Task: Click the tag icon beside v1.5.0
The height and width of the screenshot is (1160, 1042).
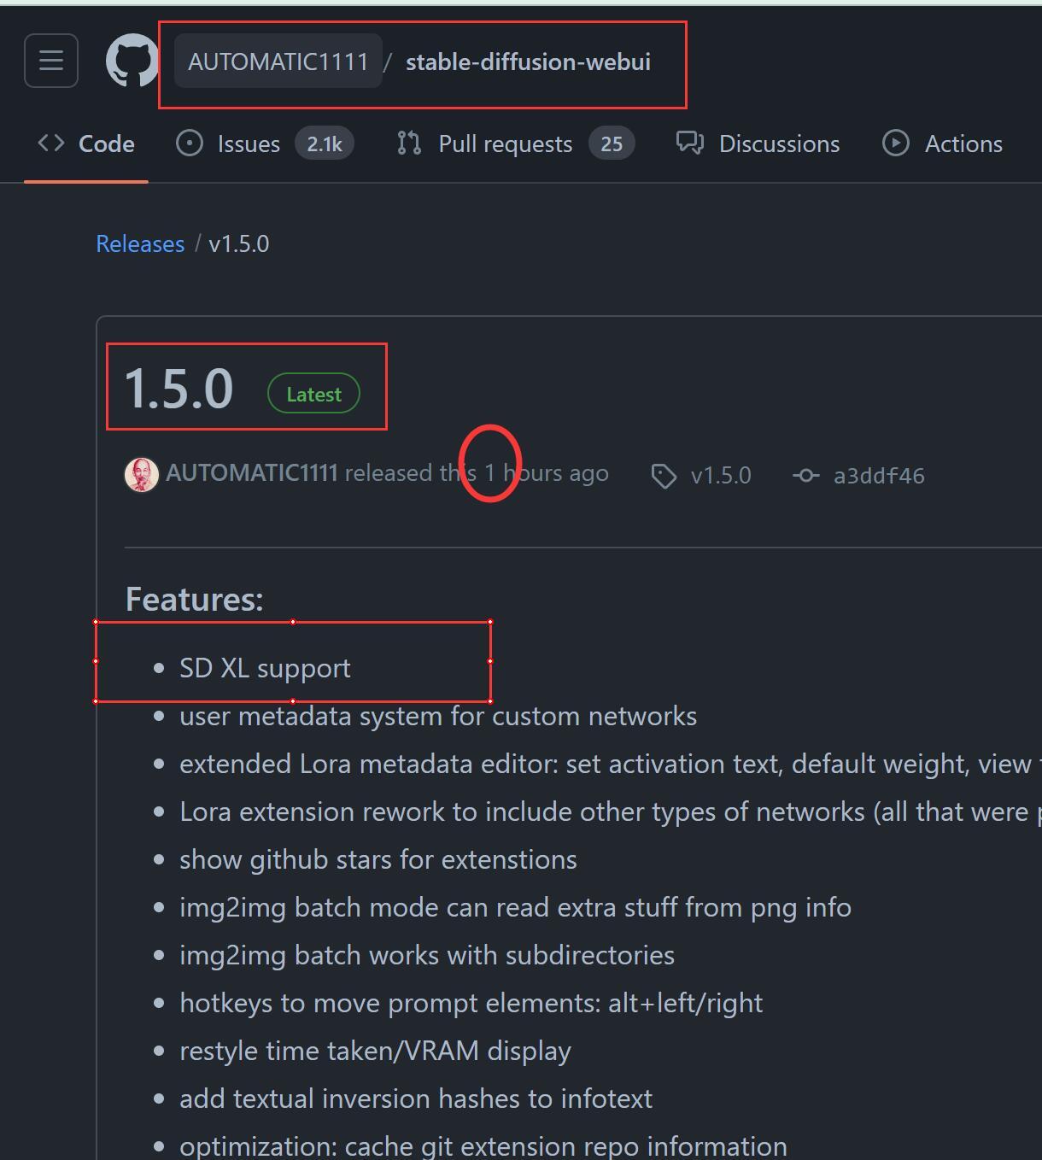Action: (664, 476)
